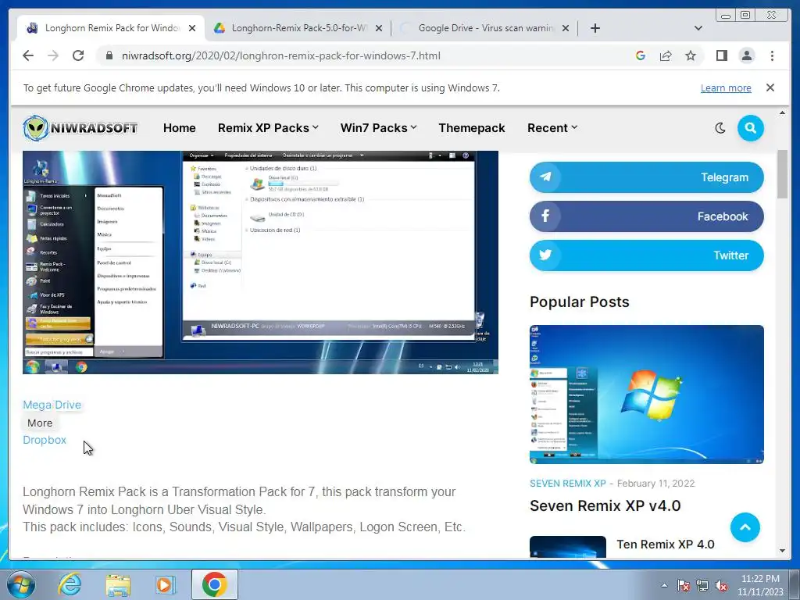The image size is (800, 600).
Task: Open site search with magnifier button
Action: [750, 128]
